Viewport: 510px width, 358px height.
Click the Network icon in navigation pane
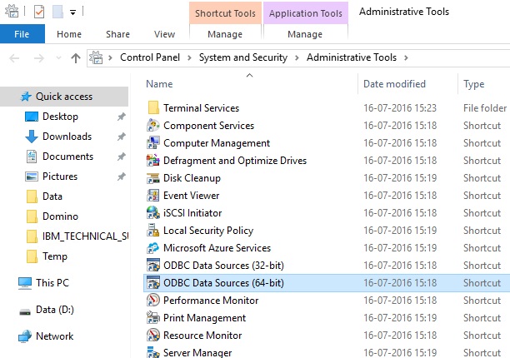pos(25,336)
